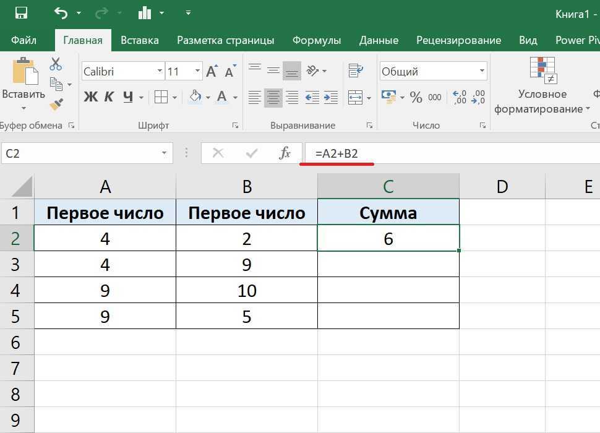Open Условное форматирование menu

pos(542,86)
